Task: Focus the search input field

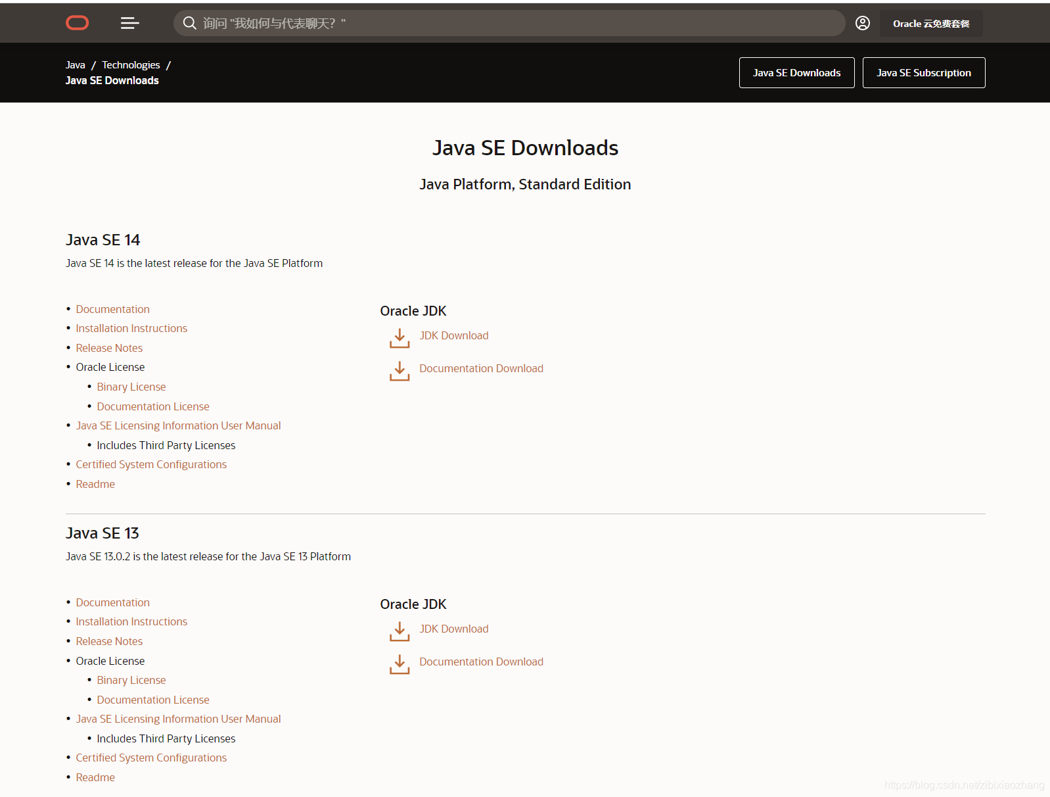Action: pos(509,23)
